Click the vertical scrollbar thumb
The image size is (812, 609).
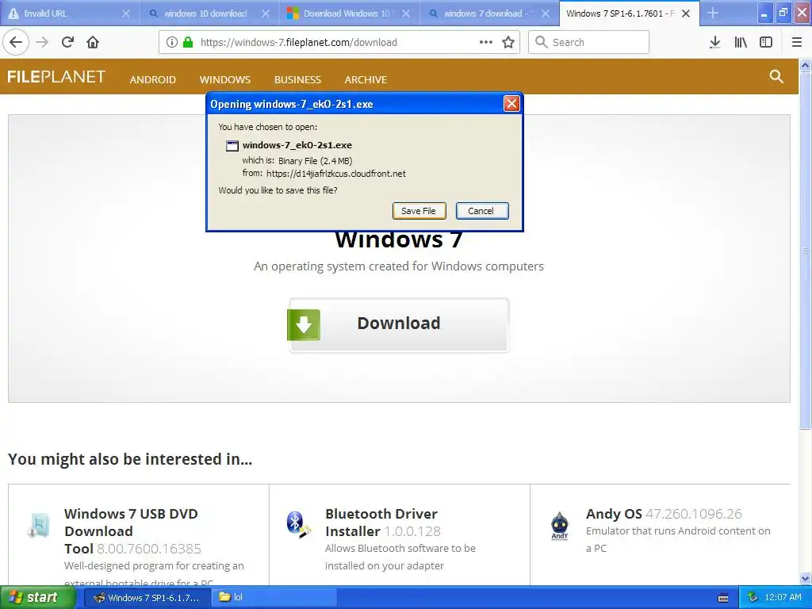tap(805, 251)
